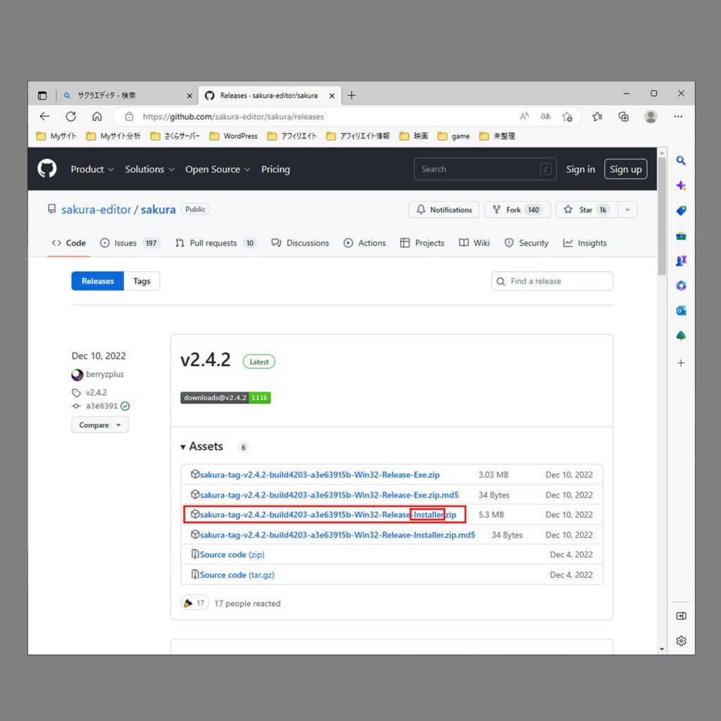Screen dimensions: 721x721
Task: Open the Security tab
Action: point(527,243)
